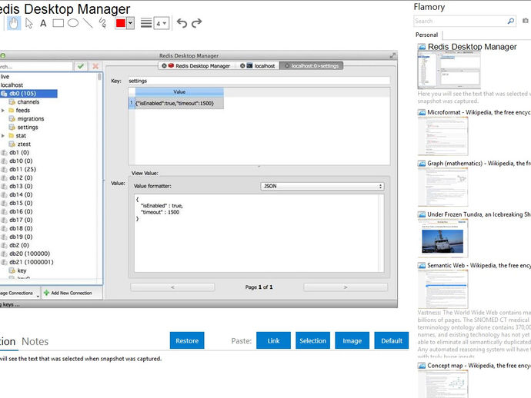This screenshot has width=531, height=398.
Task: Open the color picker dropdown arrow
Action: [130, 23]
